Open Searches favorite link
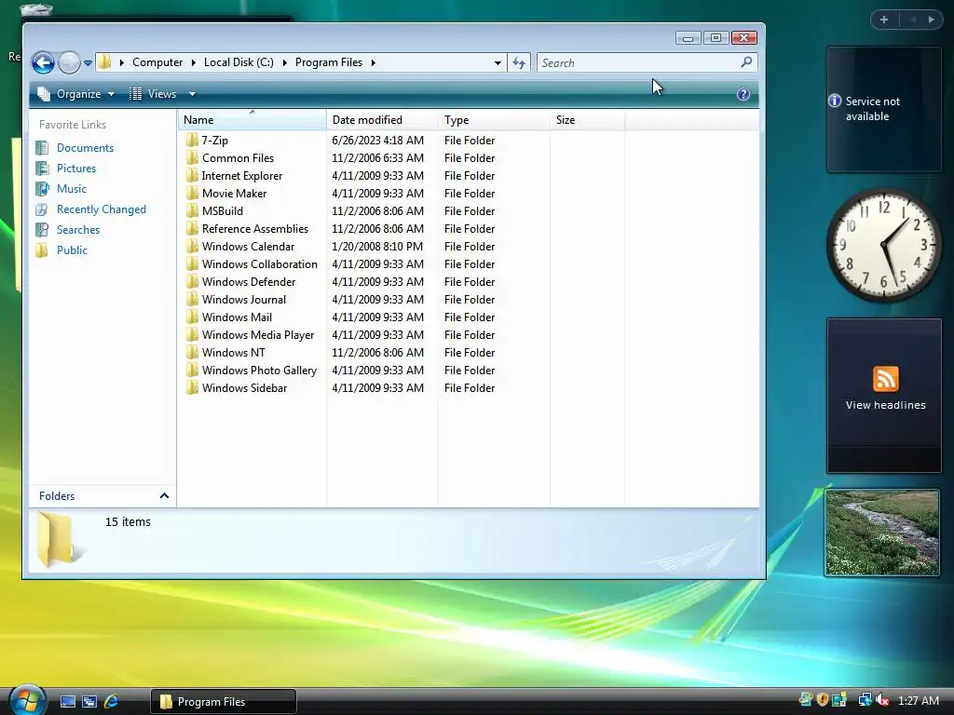Image resolution: width=954 pixels, height=715 pixels. tap(78, 230)
